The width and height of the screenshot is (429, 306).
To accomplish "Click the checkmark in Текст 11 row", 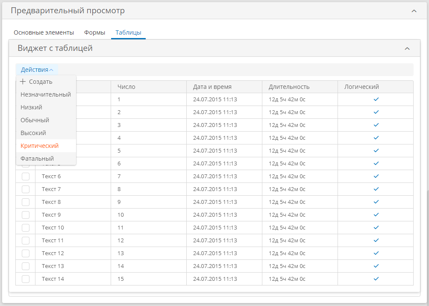I will click(376, 241).
